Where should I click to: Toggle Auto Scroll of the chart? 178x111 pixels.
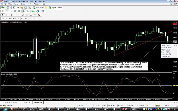click(x=24, y=11)
